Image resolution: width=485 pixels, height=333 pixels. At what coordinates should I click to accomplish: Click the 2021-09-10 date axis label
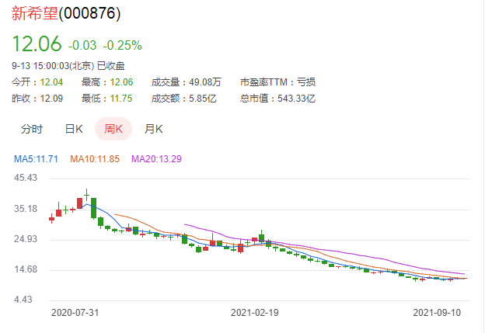tap(437, 313)
